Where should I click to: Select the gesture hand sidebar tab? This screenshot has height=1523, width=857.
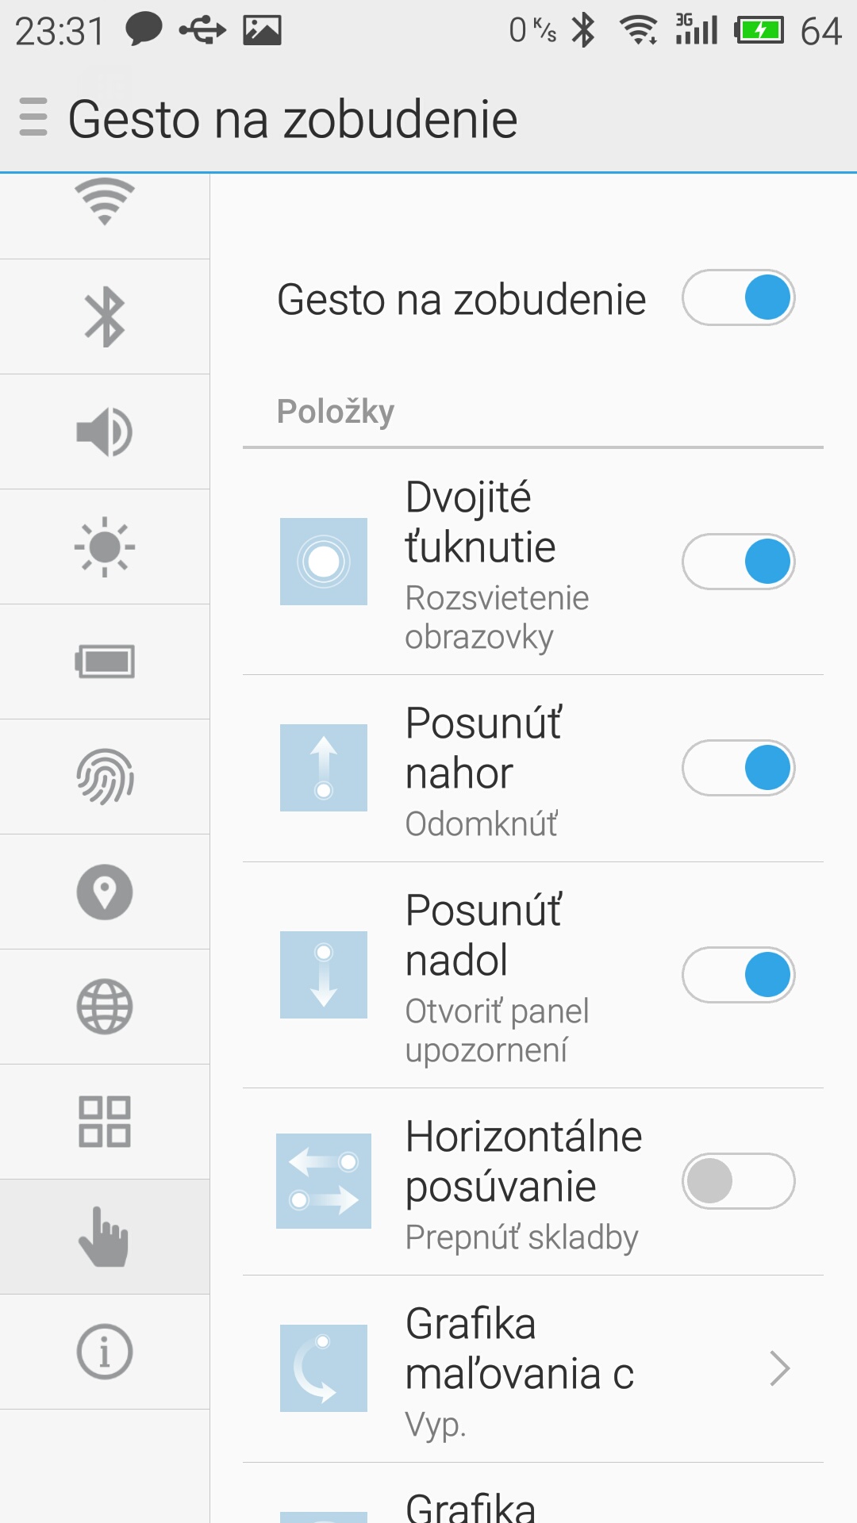(x=105, y=1237)
